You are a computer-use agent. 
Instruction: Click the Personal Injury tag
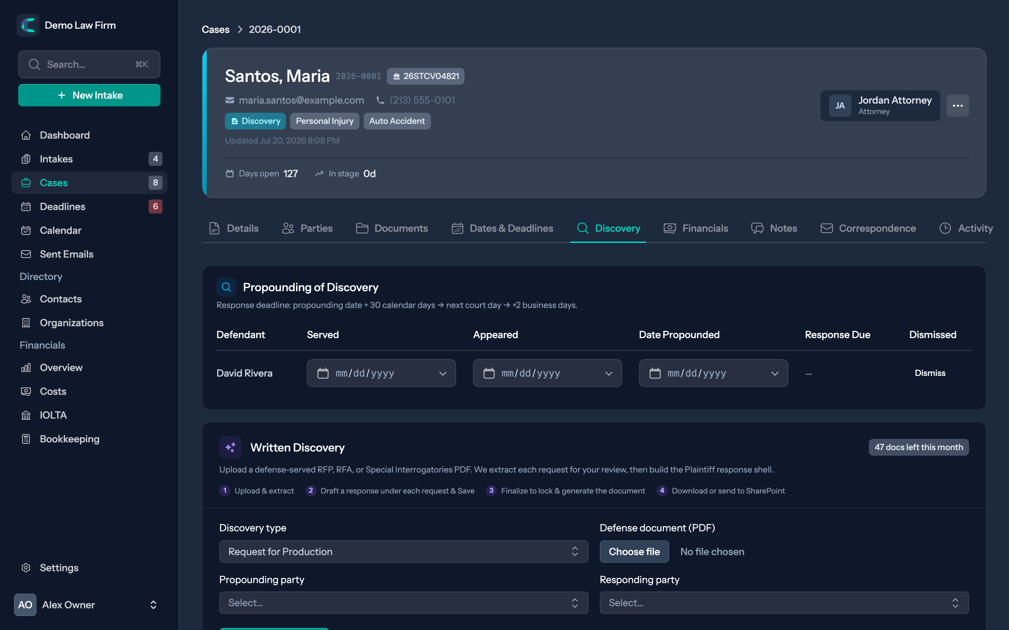[x=324, y=121]
